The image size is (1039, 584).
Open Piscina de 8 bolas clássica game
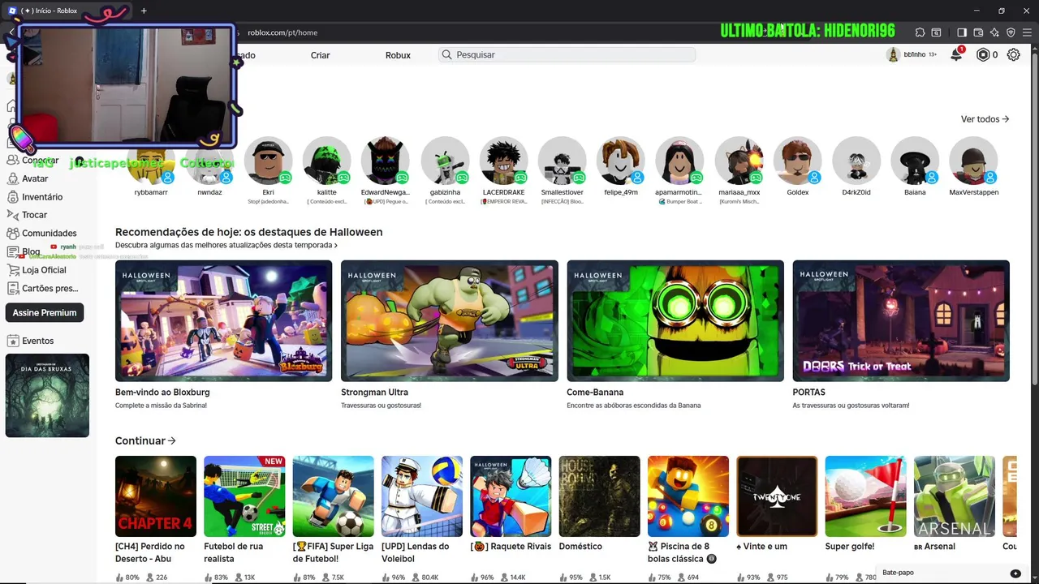click(688, 496)
